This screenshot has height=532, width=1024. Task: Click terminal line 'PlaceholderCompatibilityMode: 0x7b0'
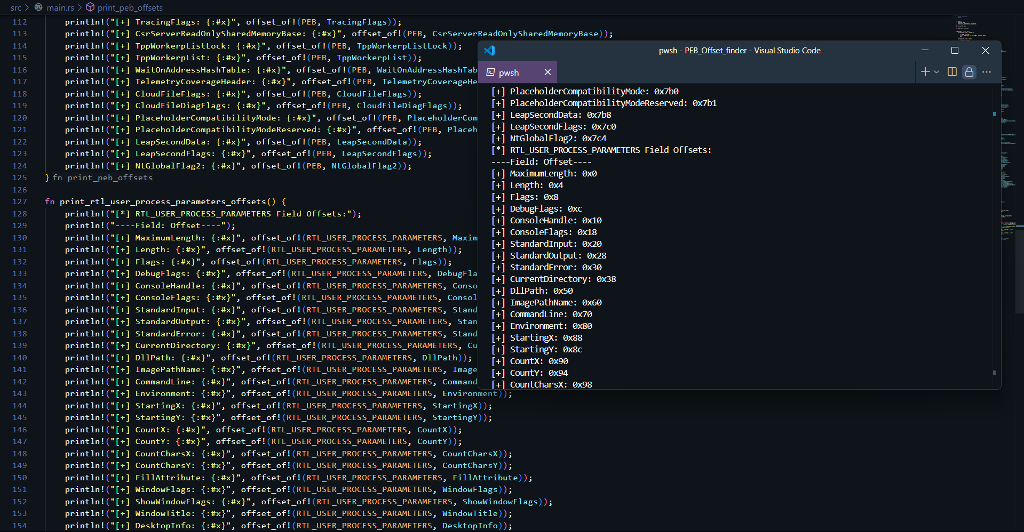[585, 91]
